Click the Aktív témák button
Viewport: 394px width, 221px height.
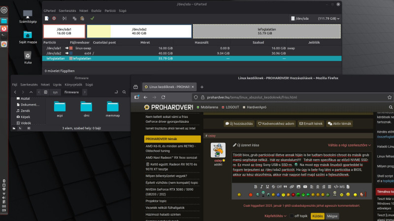(x=340, y=124)
